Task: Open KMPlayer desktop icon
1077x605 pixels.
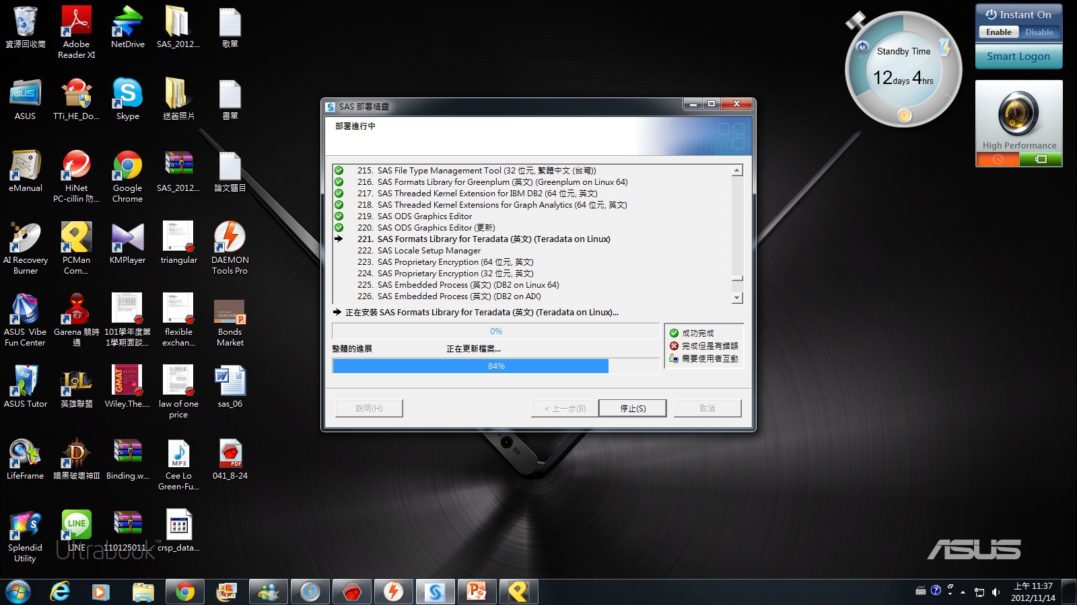Action: click(x=127, y=243)
